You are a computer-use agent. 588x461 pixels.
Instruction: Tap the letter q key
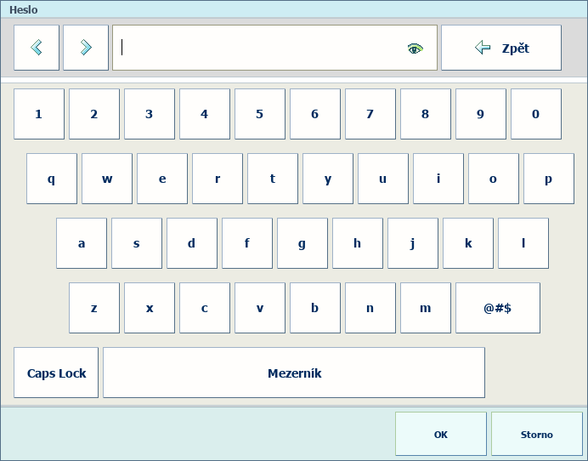point(52,179)
